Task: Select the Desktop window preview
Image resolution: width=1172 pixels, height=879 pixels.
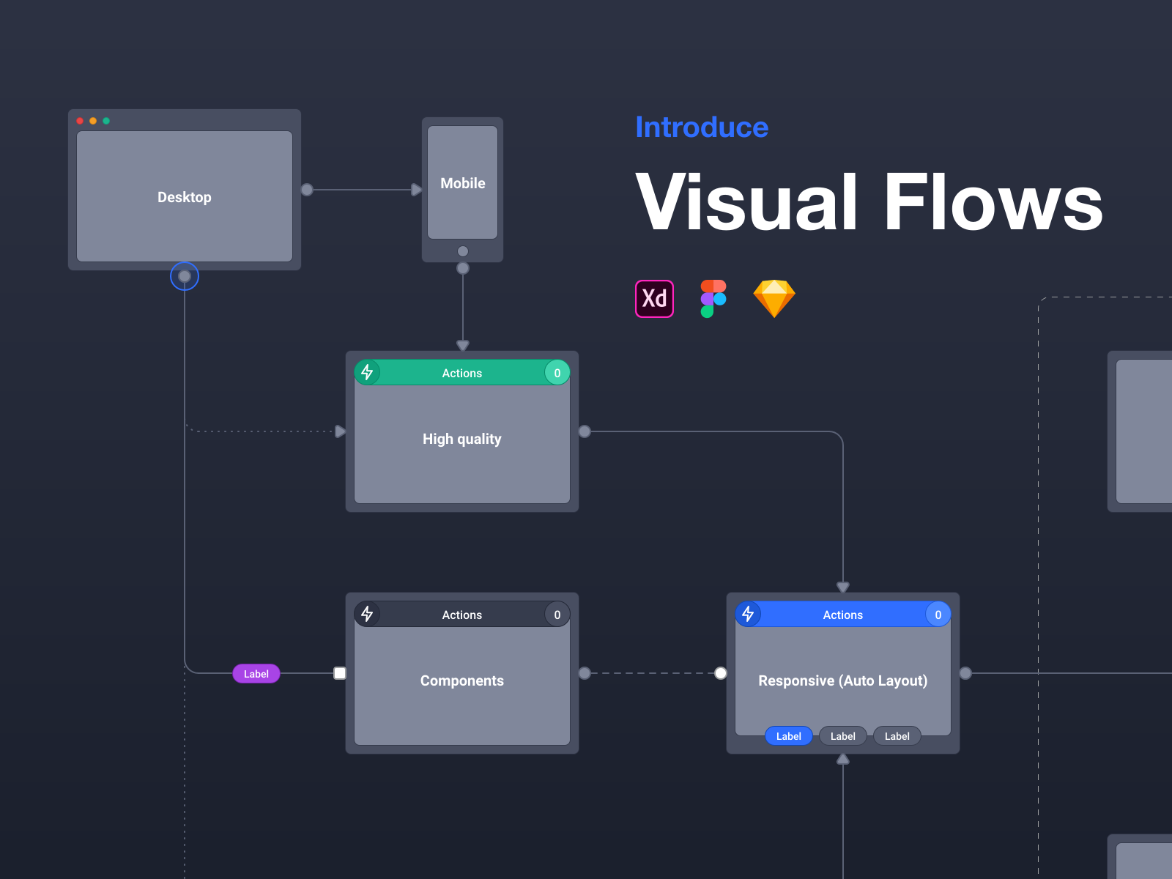Action: (x=184, y=196)
